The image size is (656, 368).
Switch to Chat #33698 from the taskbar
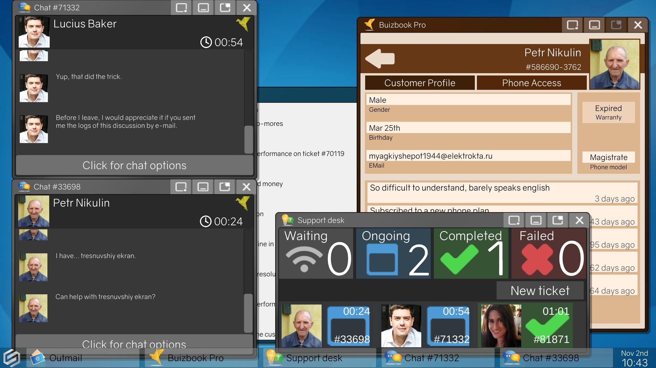click(556, 358)
